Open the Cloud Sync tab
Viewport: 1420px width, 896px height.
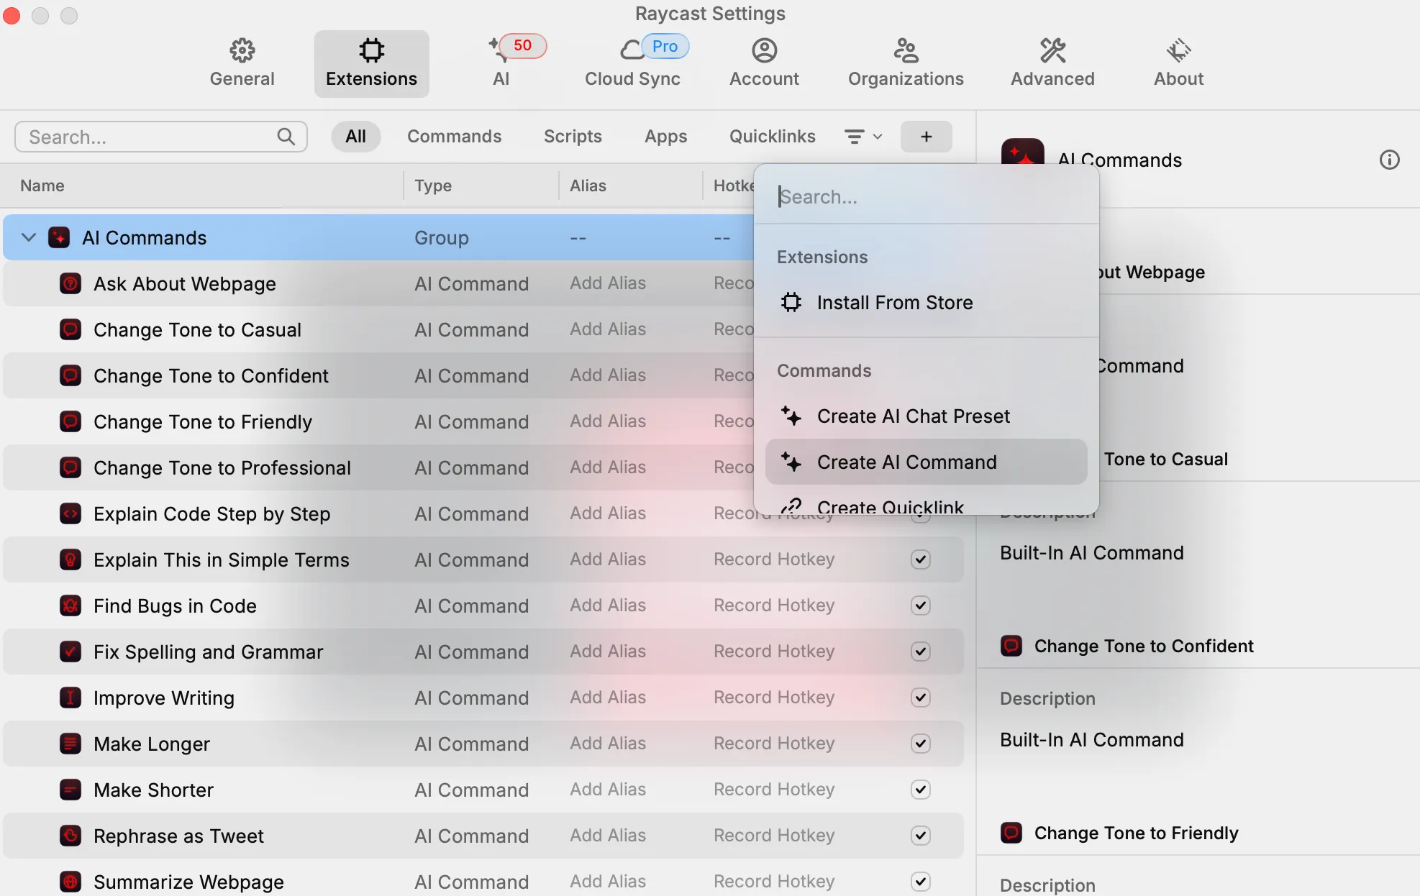pyautogui.click(x=632, y=63)
